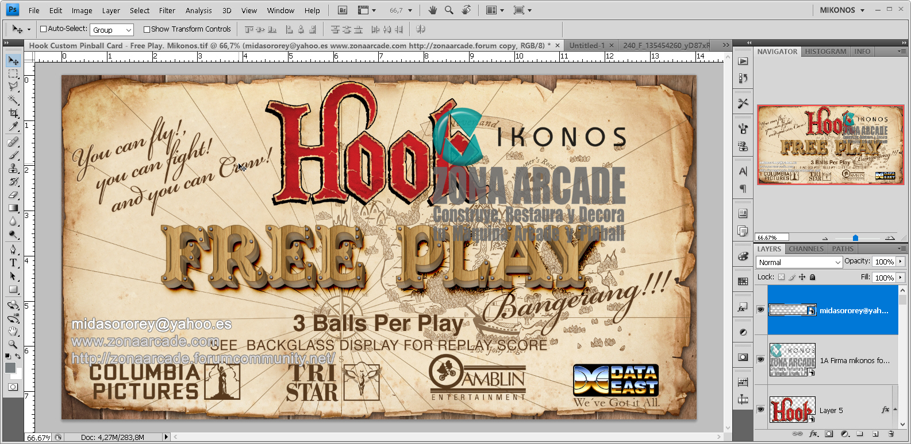Create a new layer with page icon
The image size is (911, 444).
[x=875, y=434]
